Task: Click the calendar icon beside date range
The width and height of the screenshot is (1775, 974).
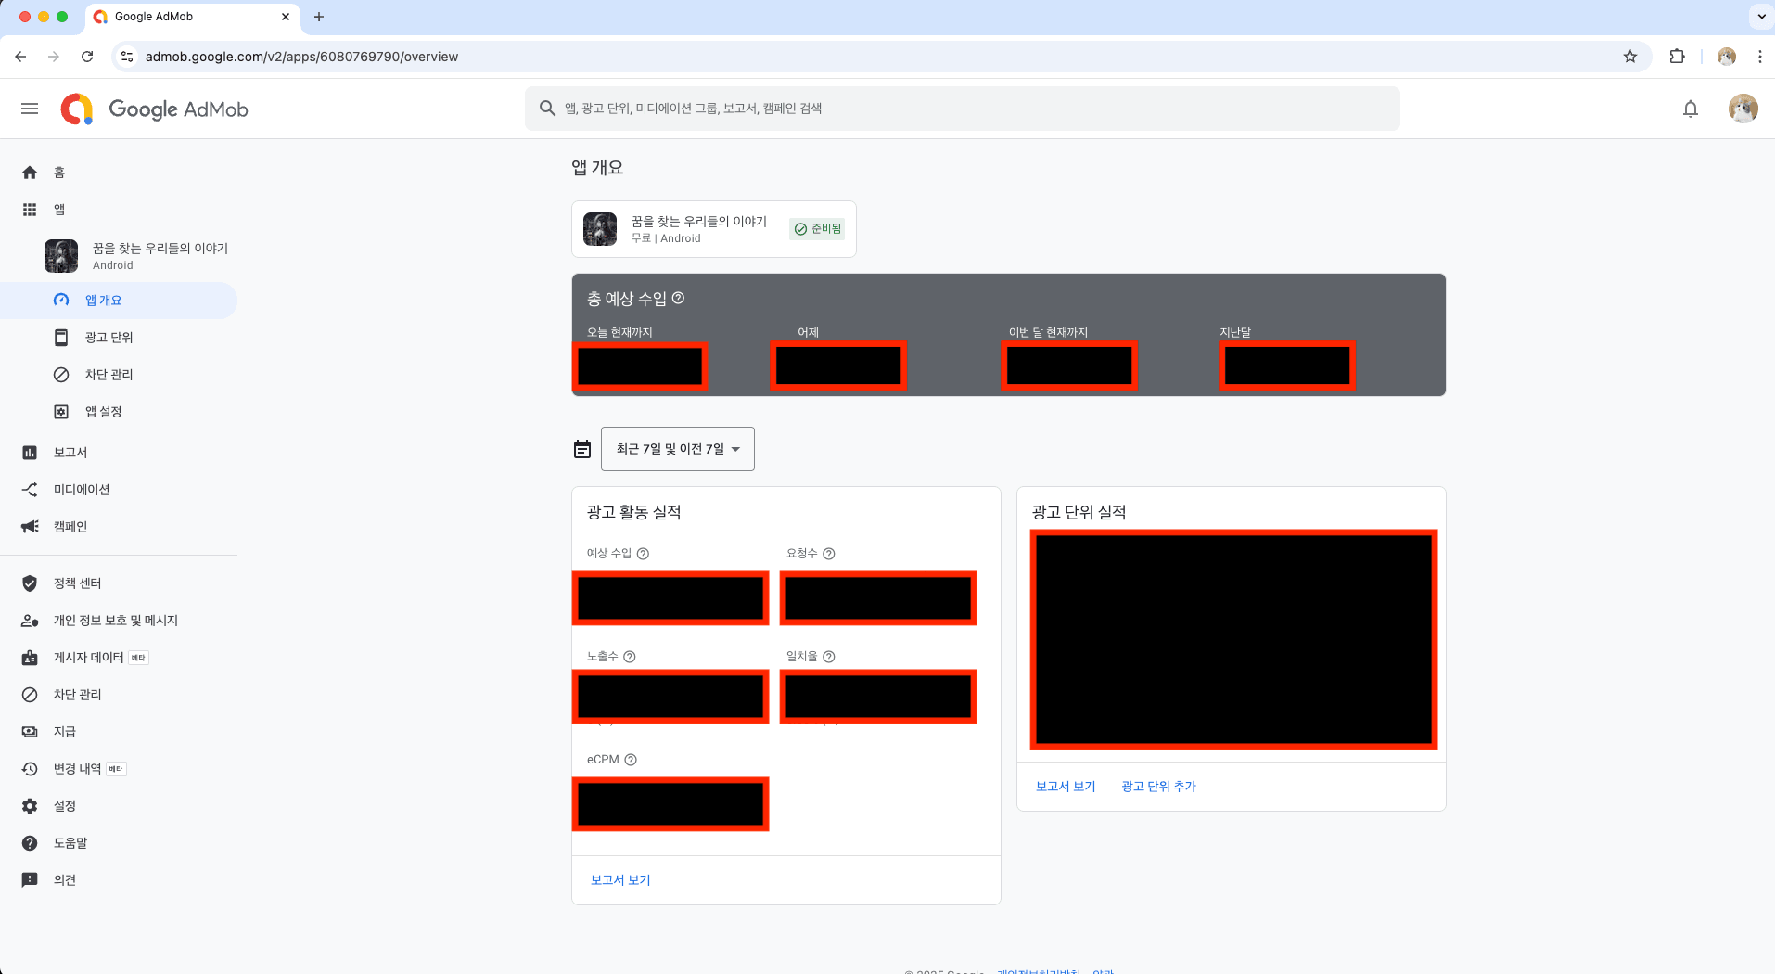Action: (x=582, y=450)
